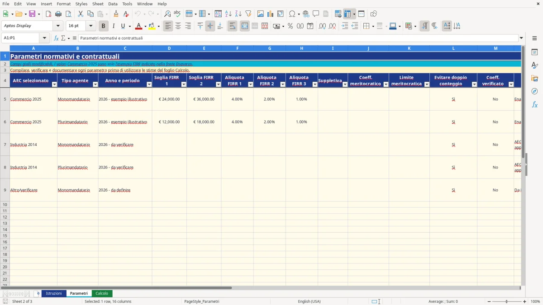Click the 100% zoom level
This screenshot has width=543, height=305.
(x=535, y=301)
